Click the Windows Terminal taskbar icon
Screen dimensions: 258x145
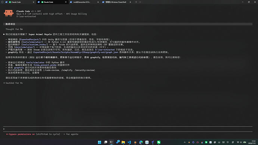point(111,142)
